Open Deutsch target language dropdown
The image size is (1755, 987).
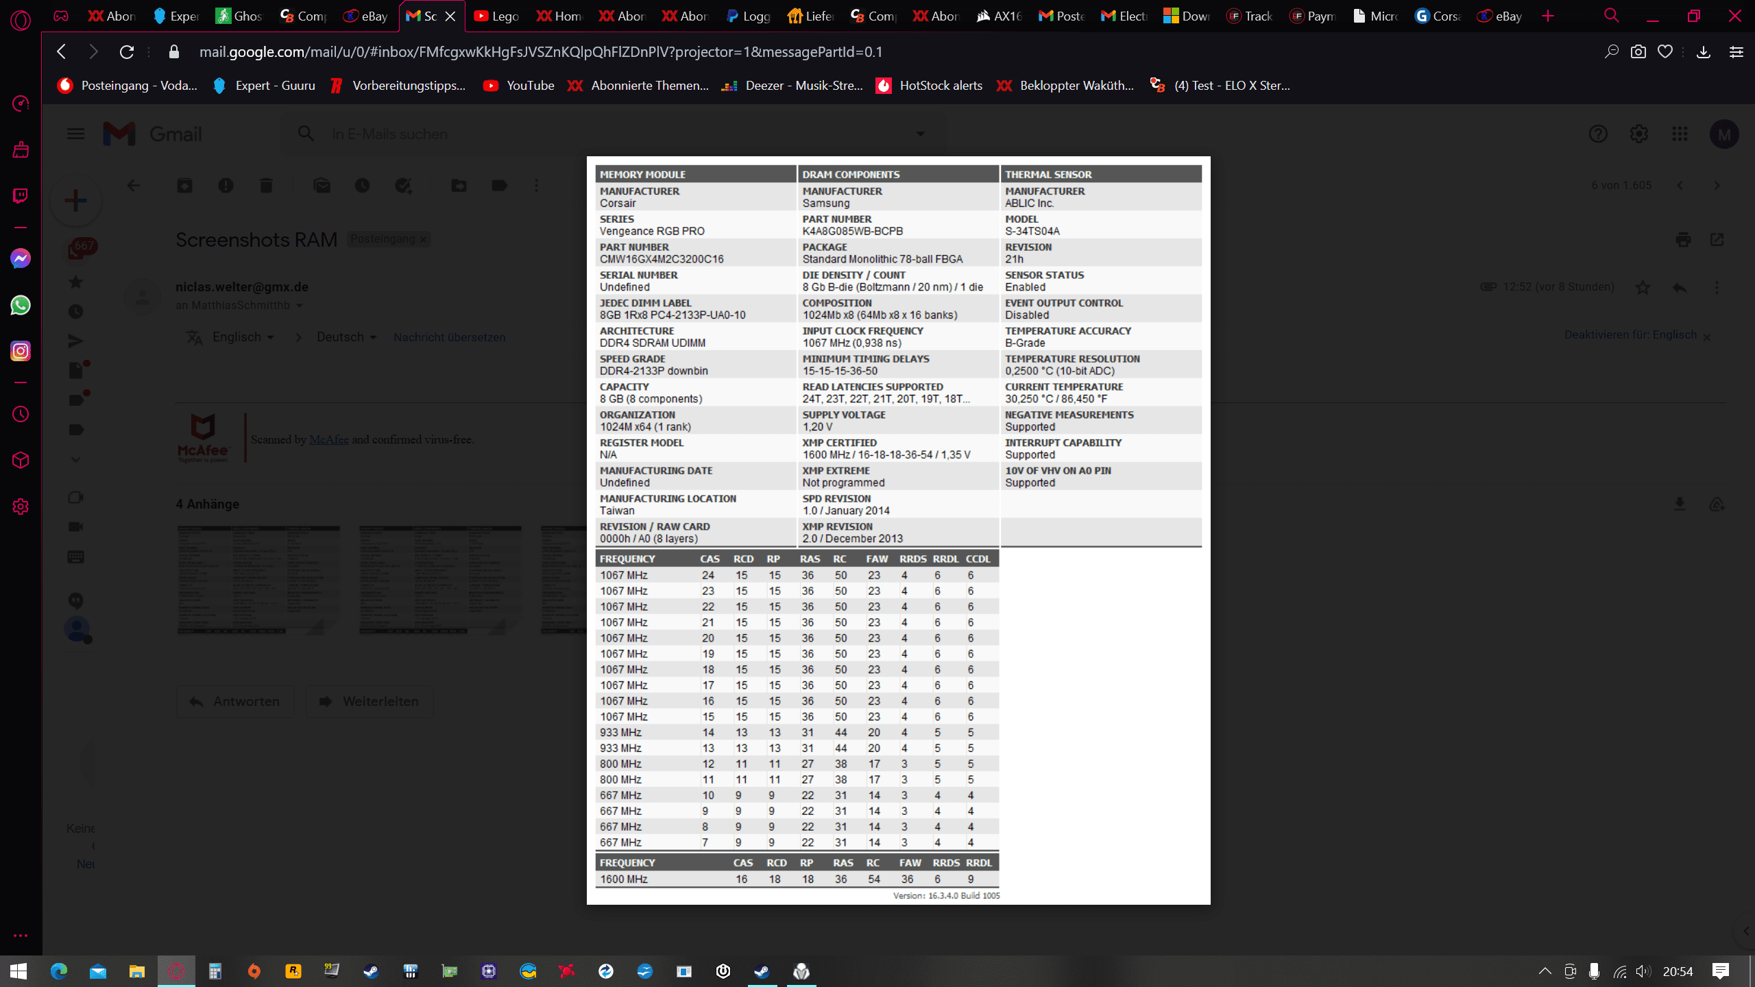346,337
